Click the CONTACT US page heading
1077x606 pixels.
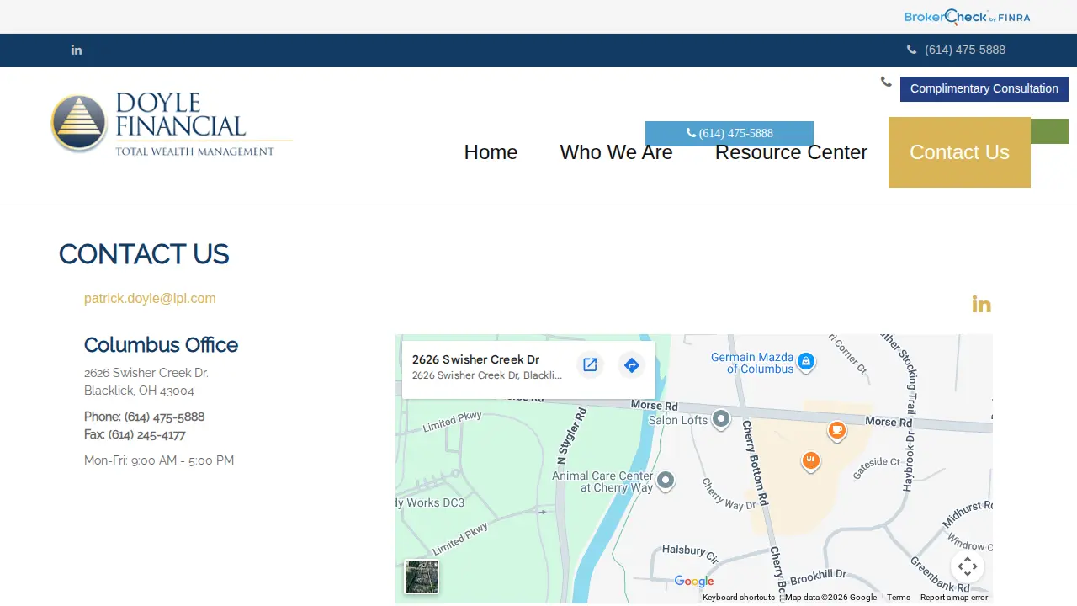[144, 254]
